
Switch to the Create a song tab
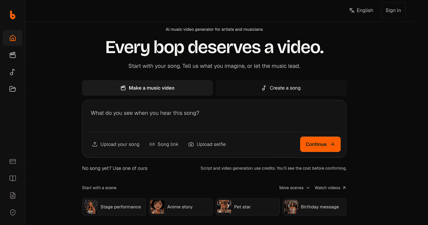click(x=281, y=88)
